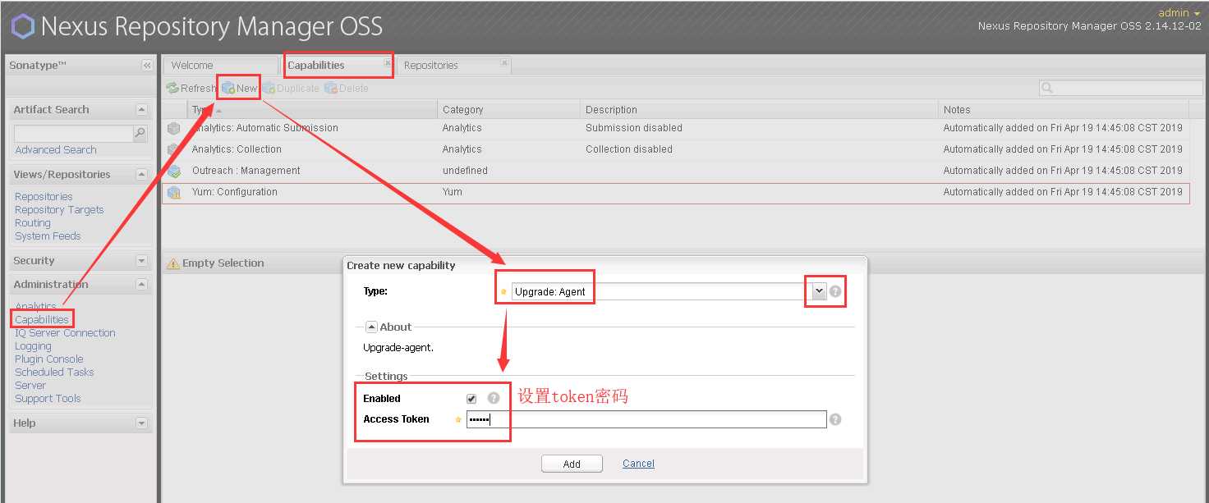Select the Capabilities tab

(x=338, y=66)
